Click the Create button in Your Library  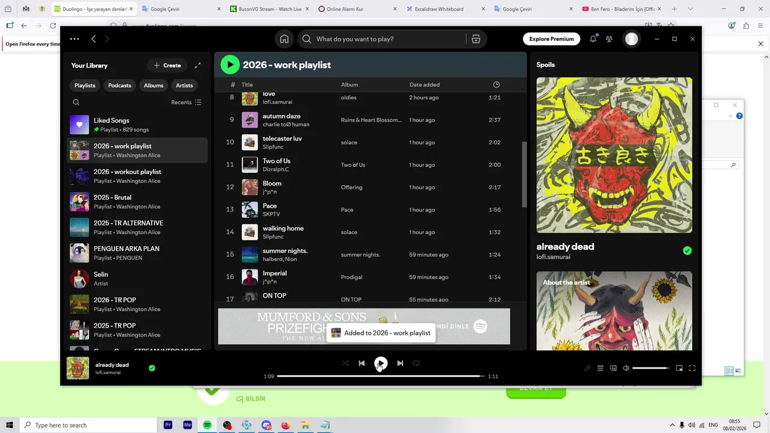[x=167, y=66]
